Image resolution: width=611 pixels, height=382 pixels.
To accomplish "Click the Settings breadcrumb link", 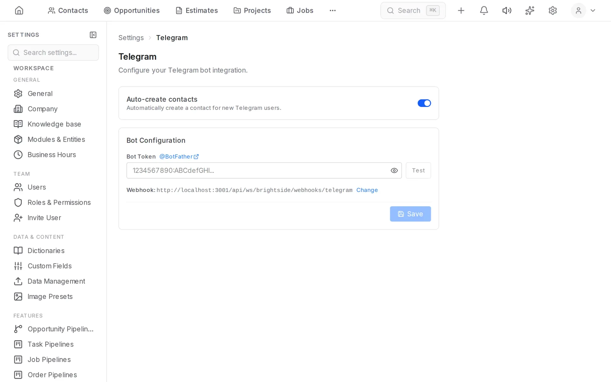I will 131,38.
